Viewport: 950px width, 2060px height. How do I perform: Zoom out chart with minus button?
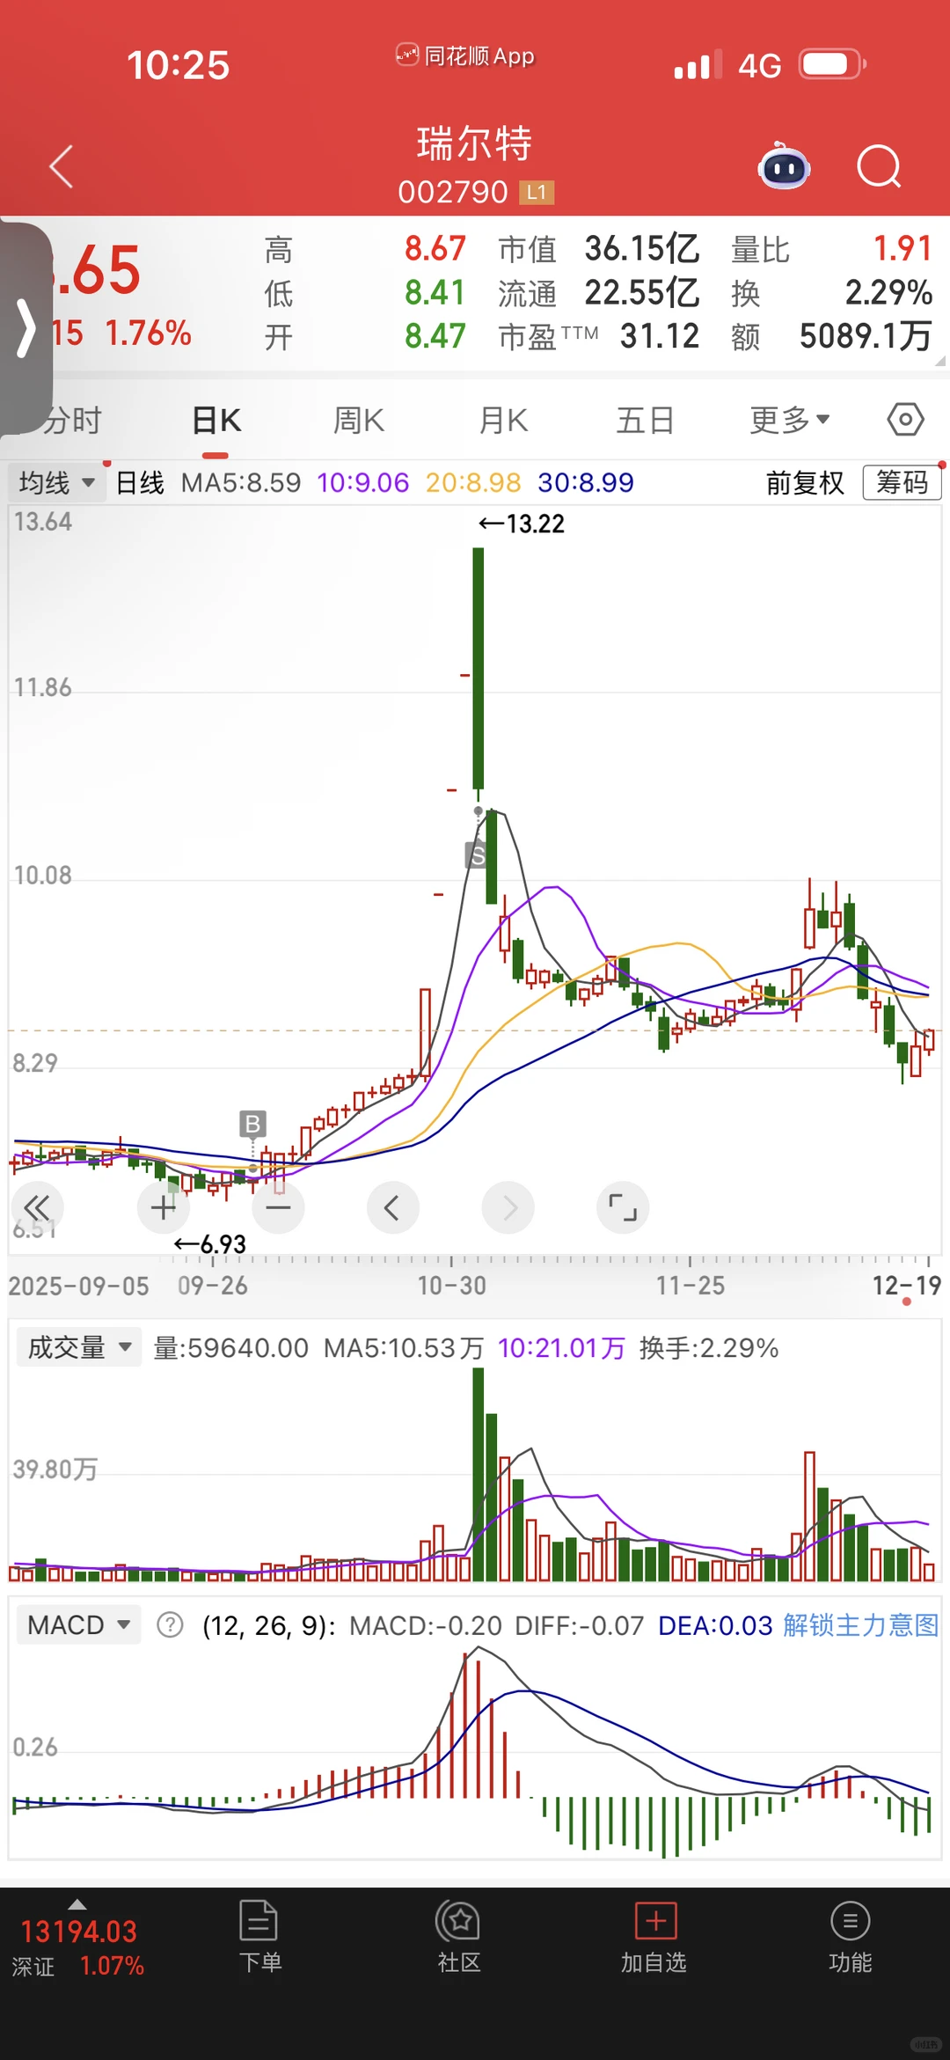(278, 1207)
